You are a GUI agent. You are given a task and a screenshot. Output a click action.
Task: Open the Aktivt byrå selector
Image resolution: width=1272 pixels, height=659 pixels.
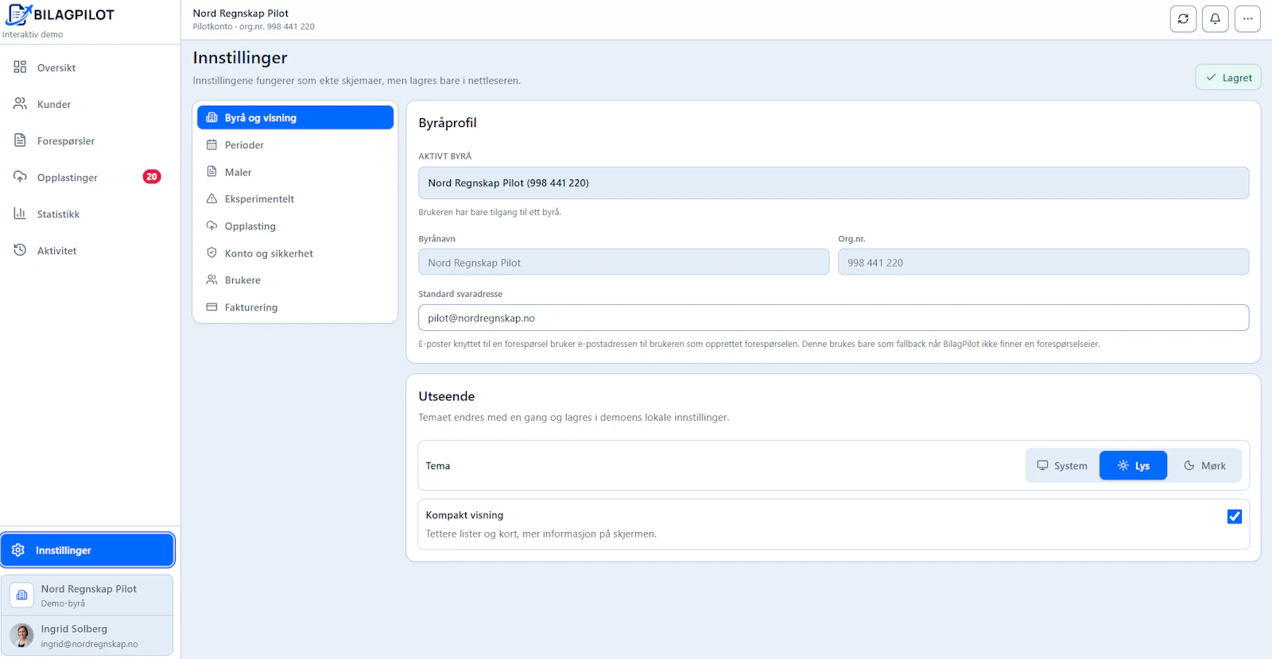(x=833, y=183)
